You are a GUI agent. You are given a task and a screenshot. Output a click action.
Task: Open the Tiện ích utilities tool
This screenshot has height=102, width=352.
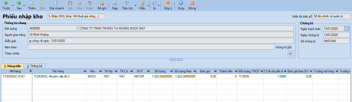point(127,3)
